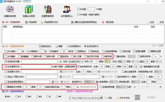Open 新视频尺寸 背景图 dropdown

(89, 82)
